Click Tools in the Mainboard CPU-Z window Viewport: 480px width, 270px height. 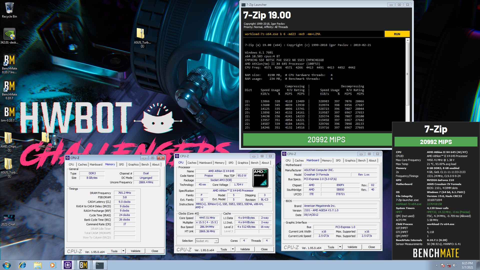[331, 247]
